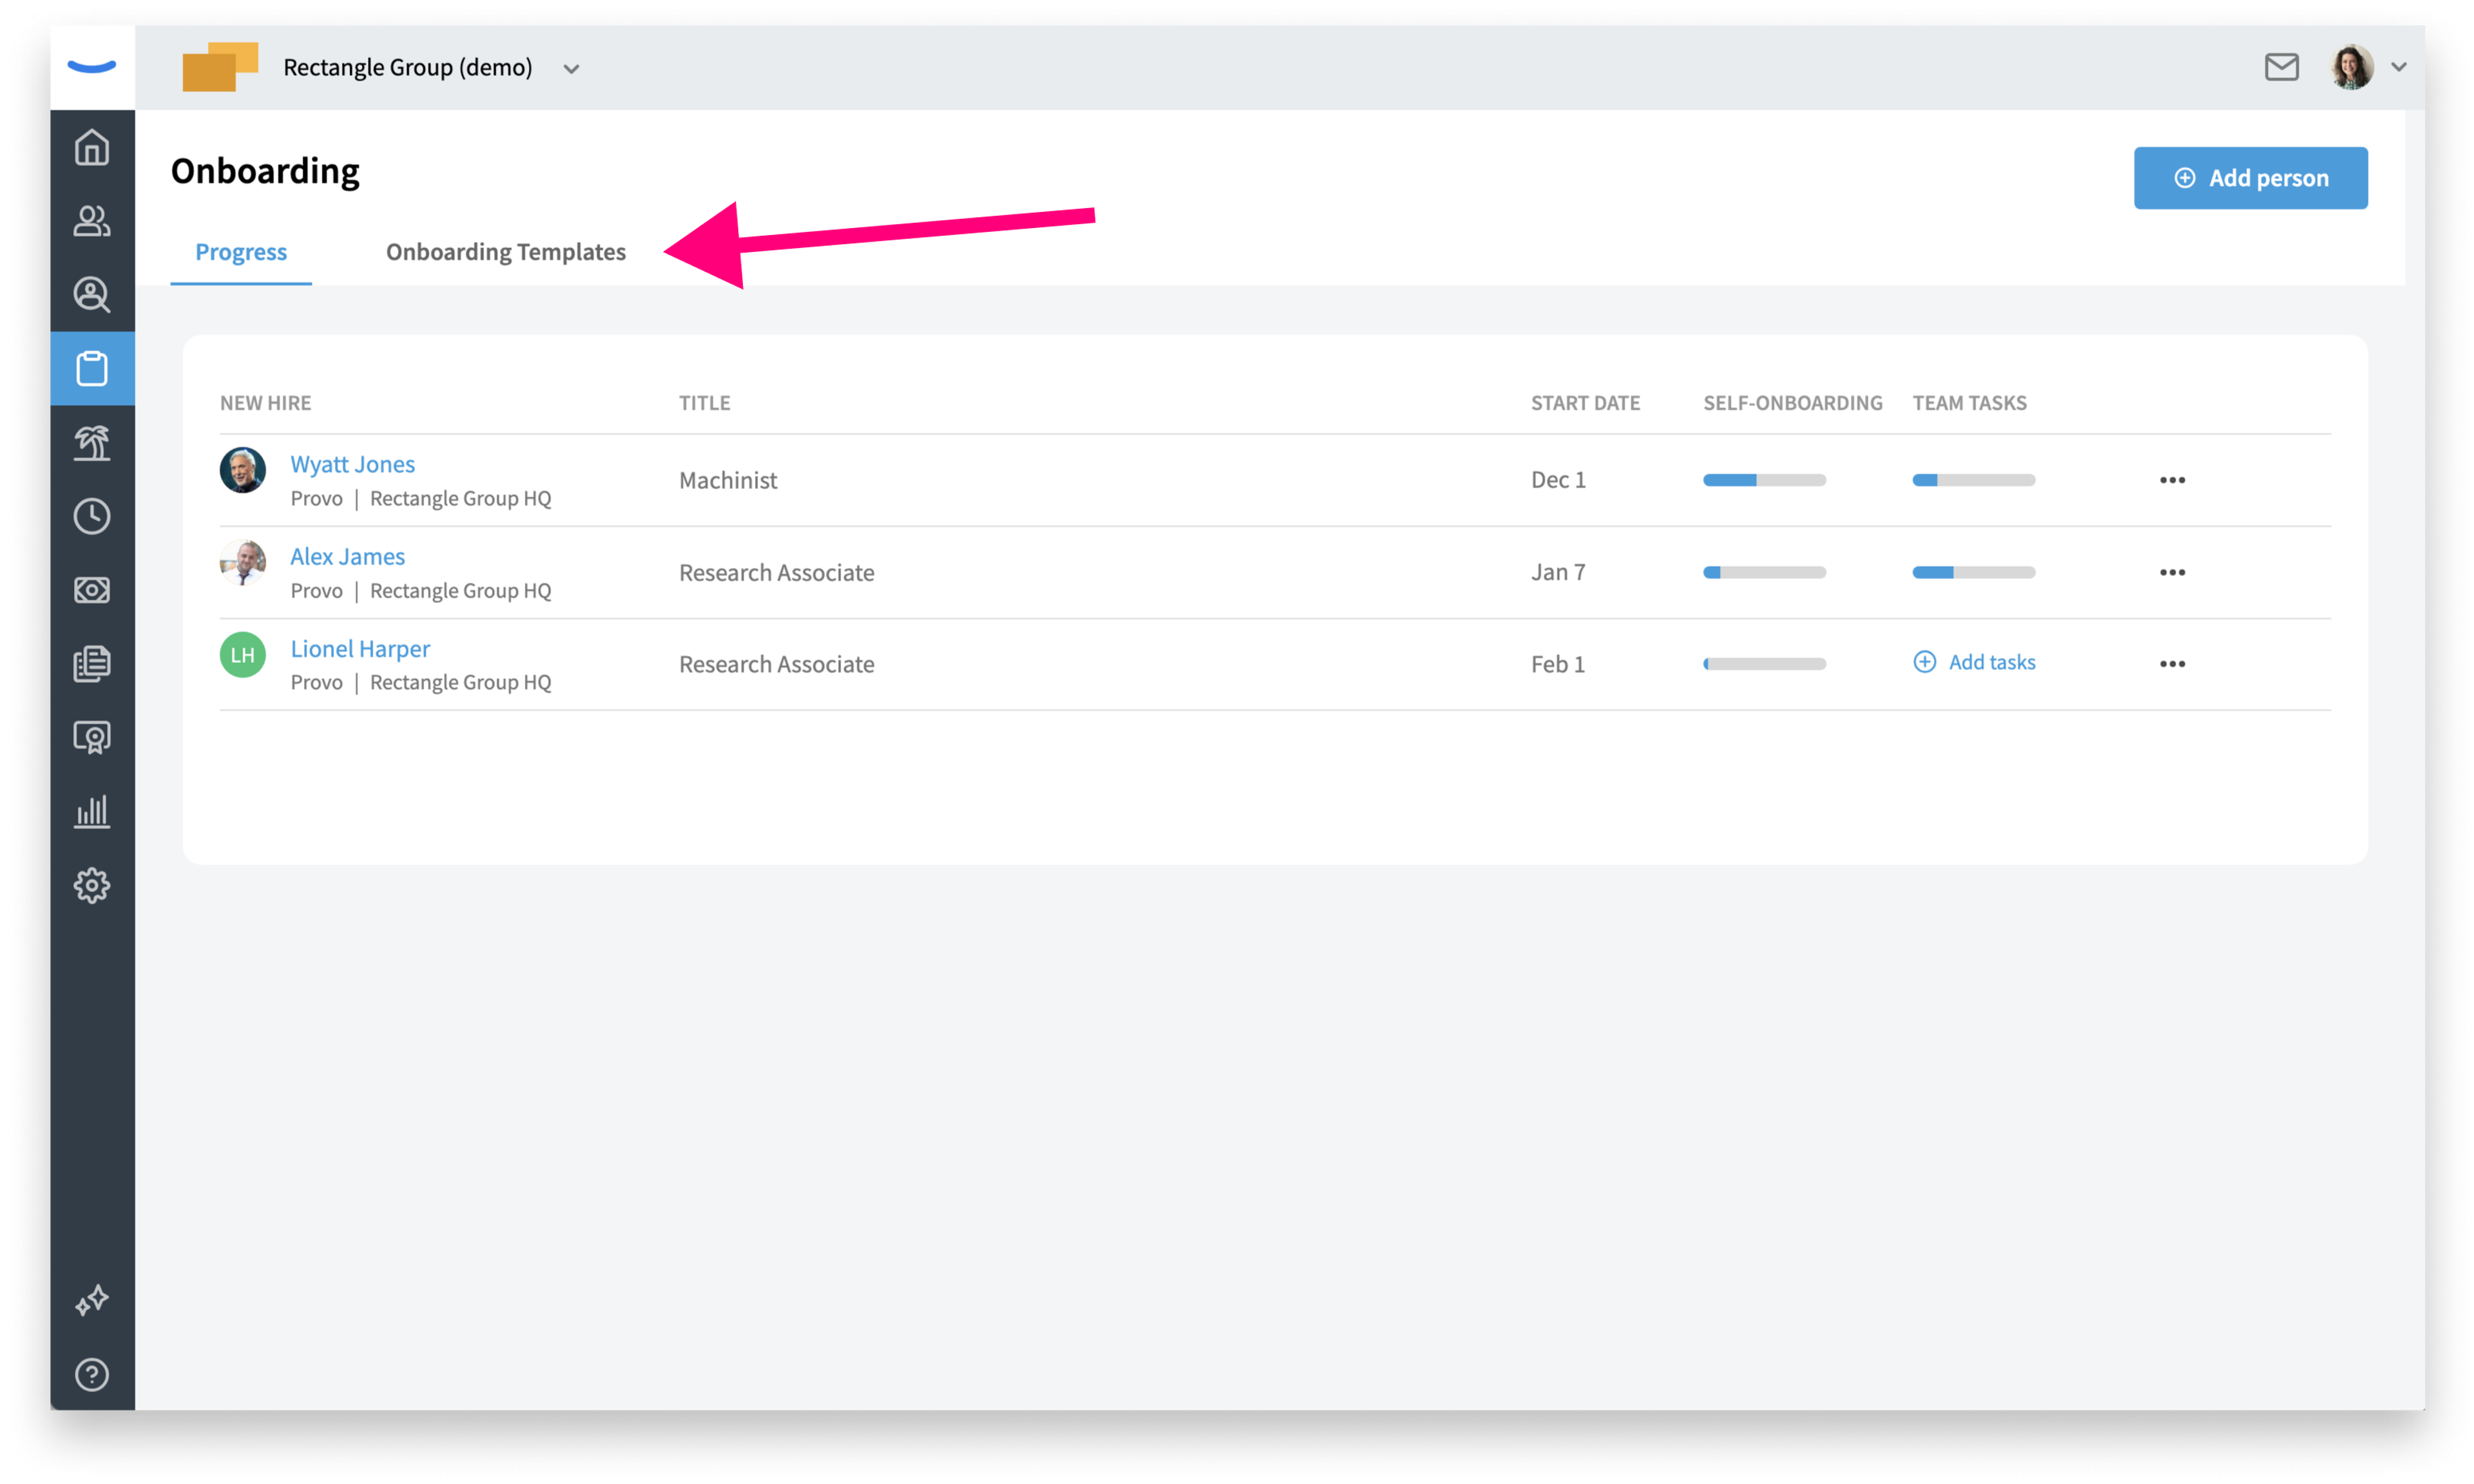
Task: Open the Home icon in the sidebar
Action: (x=92, y=148)
